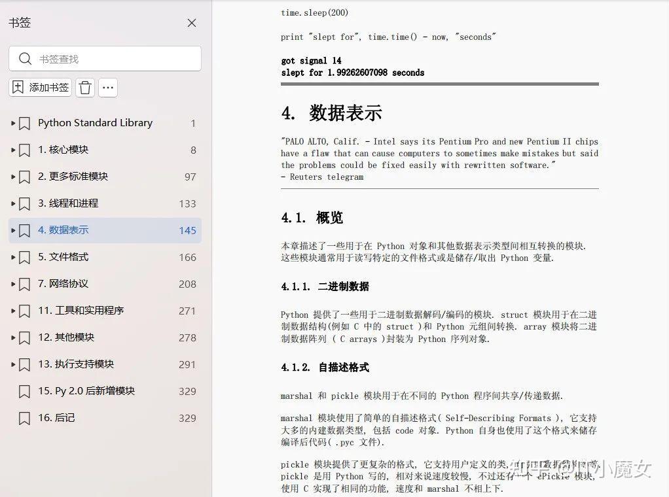Jump to page 97 via 更多标准模块 page number
Viewport: 669px width, 497px height.
coord(189,177)
